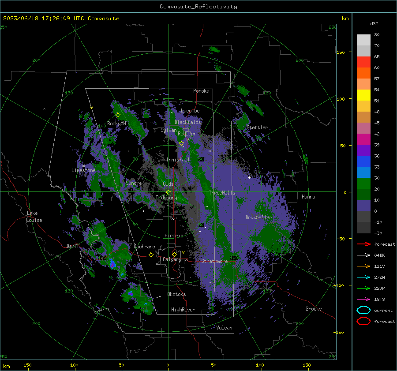Click the yellow radar-center diamond at Olds
Image resolution: width=397 pixels, height=371 pixels.
click(x=168, y=192)
